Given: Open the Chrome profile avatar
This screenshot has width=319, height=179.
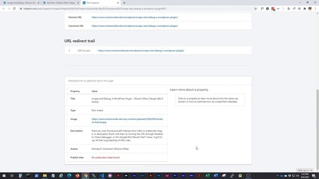Looking at the screenshot, I should pos(310,9).
